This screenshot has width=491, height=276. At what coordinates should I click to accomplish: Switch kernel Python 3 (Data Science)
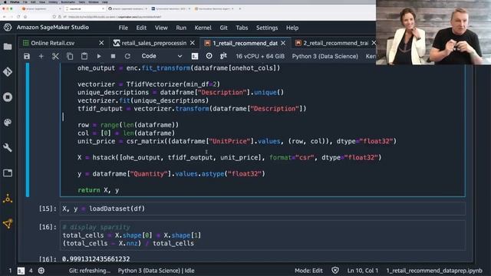click(325, 56)
